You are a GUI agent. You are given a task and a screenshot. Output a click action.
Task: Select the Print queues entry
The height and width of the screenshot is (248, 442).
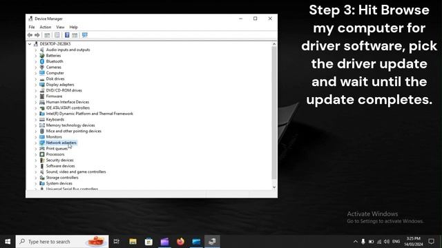pos(57,149)
